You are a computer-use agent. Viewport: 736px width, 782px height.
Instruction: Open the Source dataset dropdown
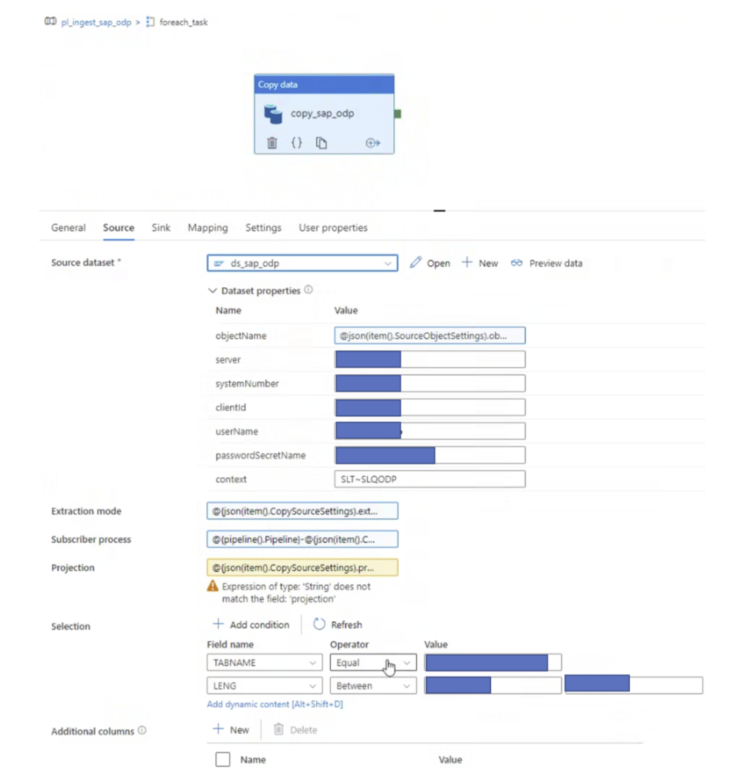(x=387, y=263)
